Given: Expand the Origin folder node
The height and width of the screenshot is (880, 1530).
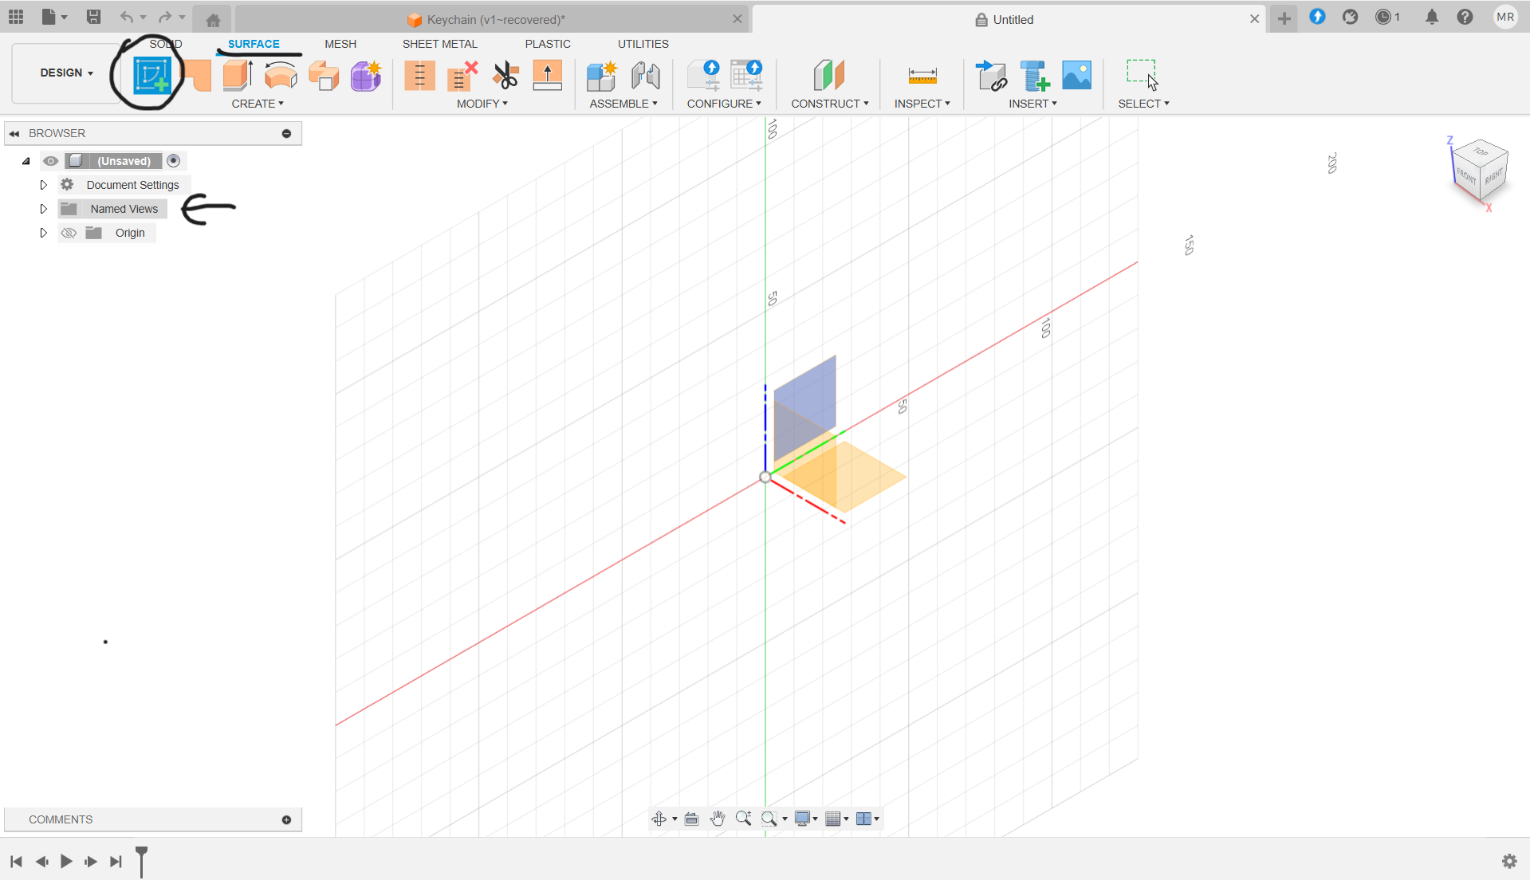Looking at the screenshot, I should point(43,233).
